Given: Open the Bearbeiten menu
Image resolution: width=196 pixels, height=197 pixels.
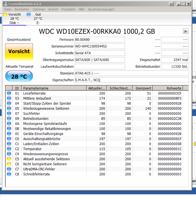Looking at the screenshot, I should pos(22,9).
